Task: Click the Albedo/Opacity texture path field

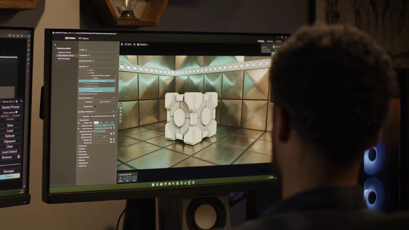Action: coord(102,128)
